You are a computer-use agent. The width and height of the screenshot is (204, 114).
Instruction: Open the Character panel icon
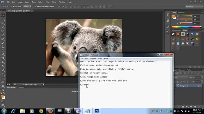(168, 31)
